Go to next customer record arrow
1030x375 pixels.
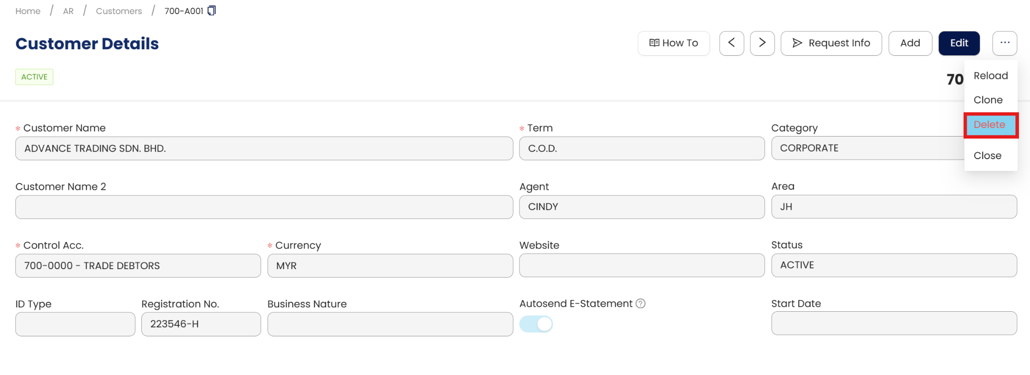(762, 43)
